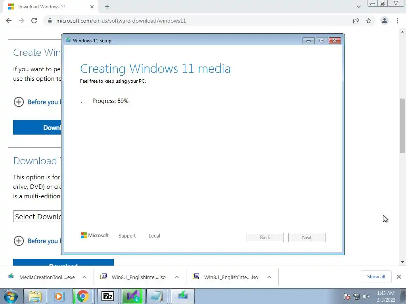Click 'Progress: 89%' text in Setup
This screenshot has width=406, height=304.
(x=110, y=101)
